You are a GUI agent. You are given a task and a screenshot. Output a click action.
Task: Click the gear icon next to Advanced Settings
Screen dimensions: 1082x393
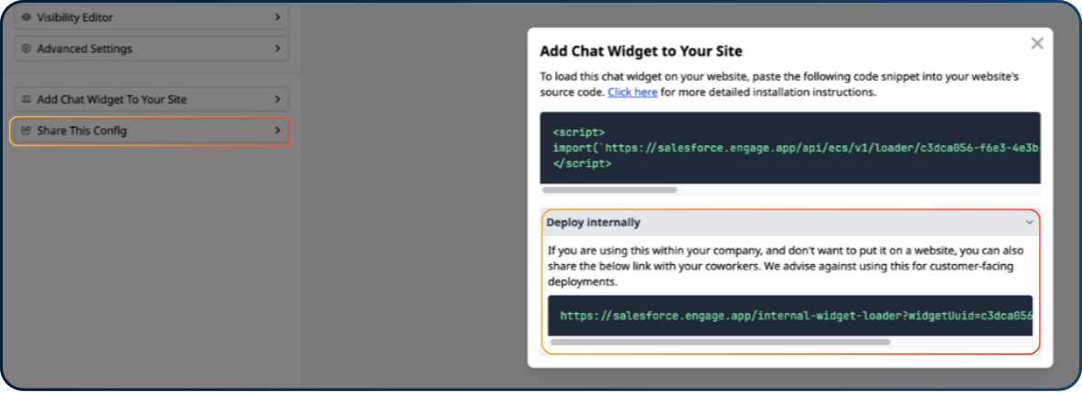coord(27,49)
